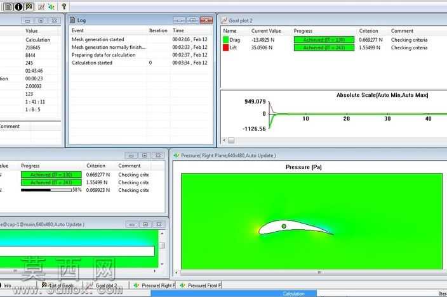Switch to the List of Goals tab
This screenshot has width=447, height=297.
pos(58,286)
